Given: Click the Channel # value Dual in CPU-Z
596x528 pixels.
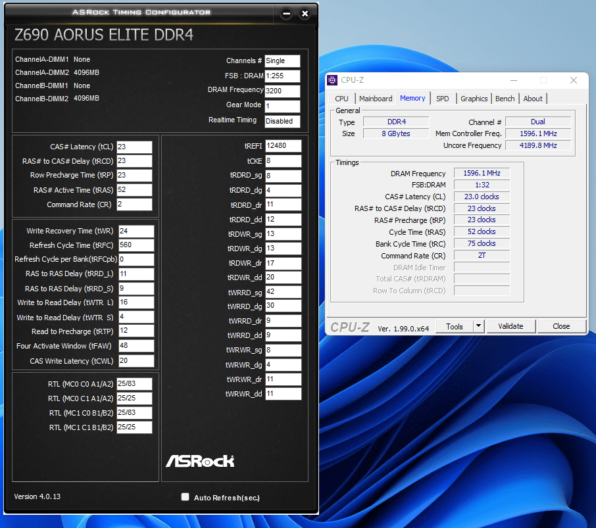Looking at the screenshot, I should point(538,122).
